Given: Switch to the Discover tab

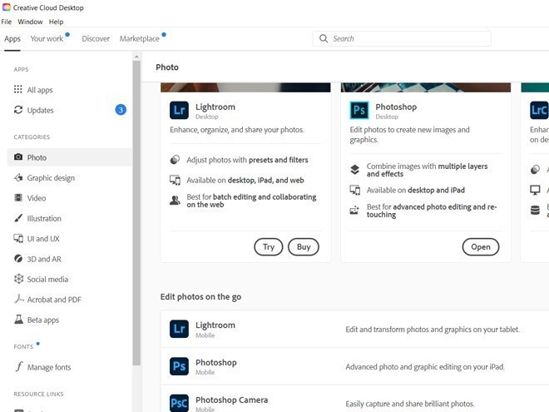Looking at the screenshot, I should (96, 38).
